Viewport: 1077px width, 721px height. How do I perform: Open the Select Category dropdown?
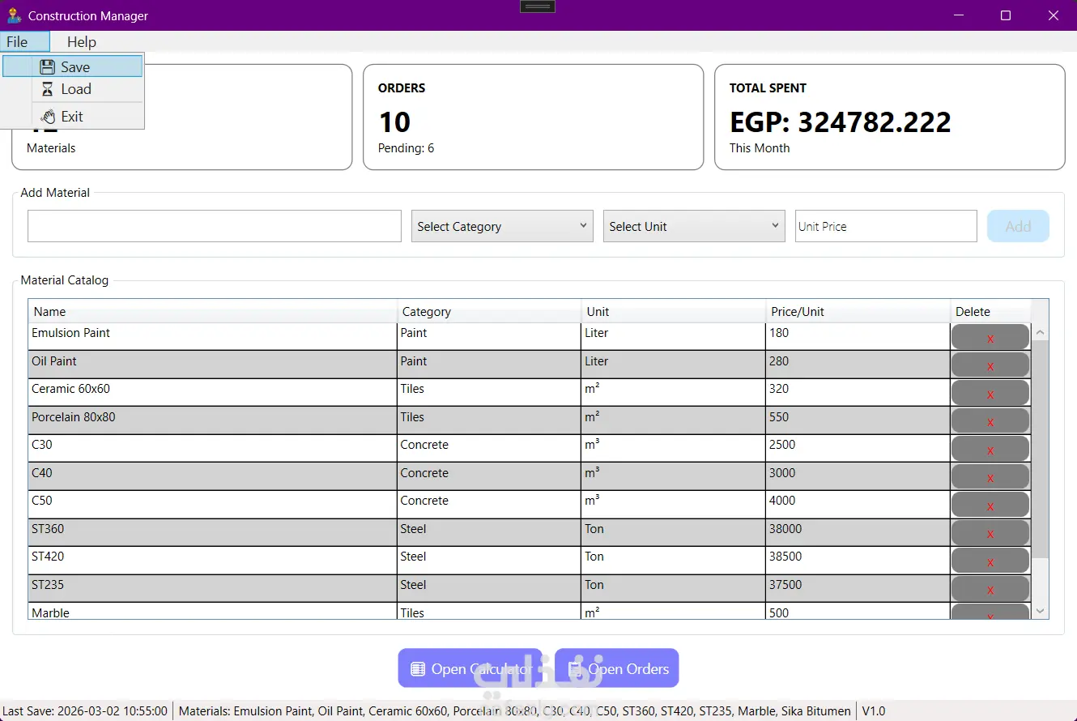coord(502,226)
